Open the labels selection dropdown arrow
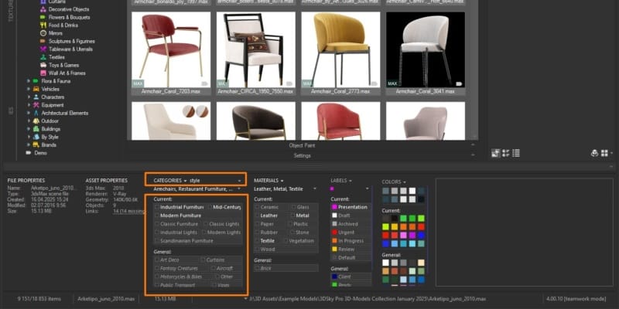619x309 pixels. [x=367, y=189]
